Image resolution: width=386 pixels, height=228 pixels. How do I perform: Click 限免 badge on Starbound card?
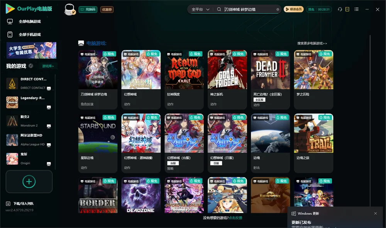click(109, 118)
